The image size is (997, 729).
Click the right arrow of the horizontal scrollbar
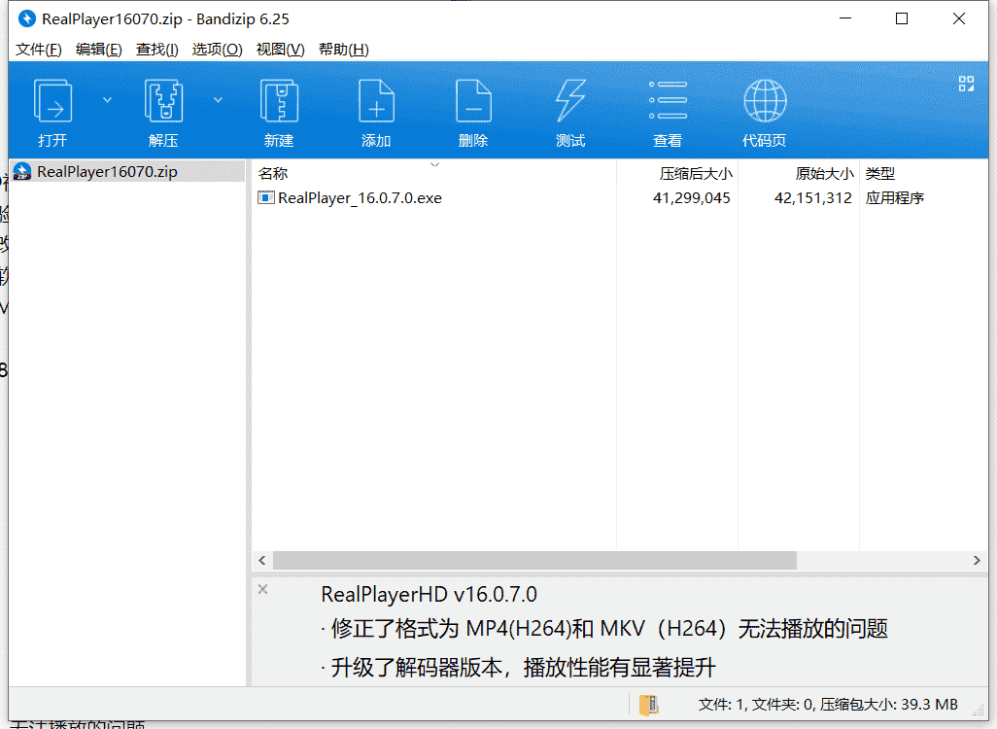click(x=977, y=561)
